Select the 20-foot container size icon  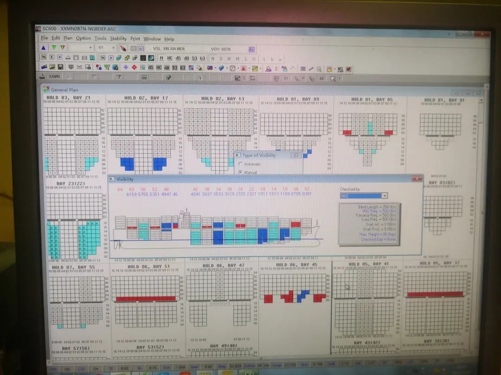[x=134, y=49]
